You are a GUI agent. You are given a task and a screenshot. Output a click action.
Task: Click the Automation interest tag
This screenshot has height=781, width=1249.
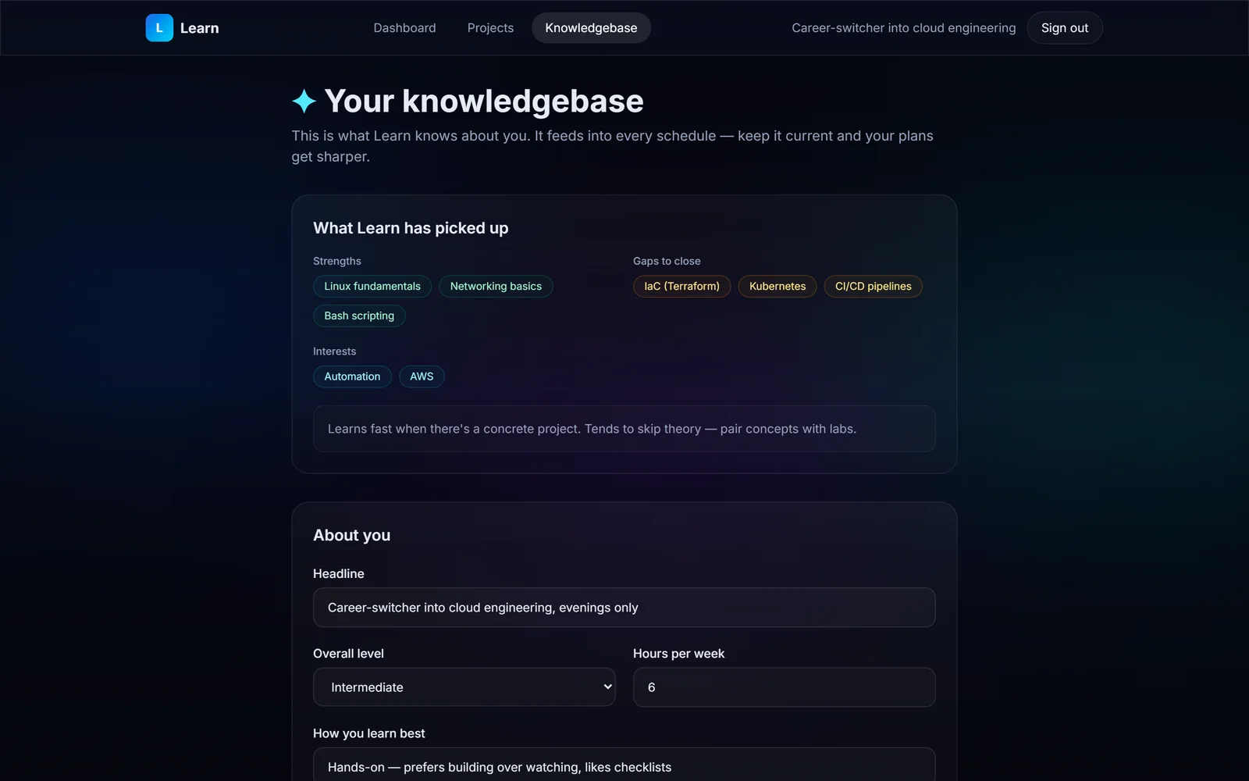tap(352, 376)
